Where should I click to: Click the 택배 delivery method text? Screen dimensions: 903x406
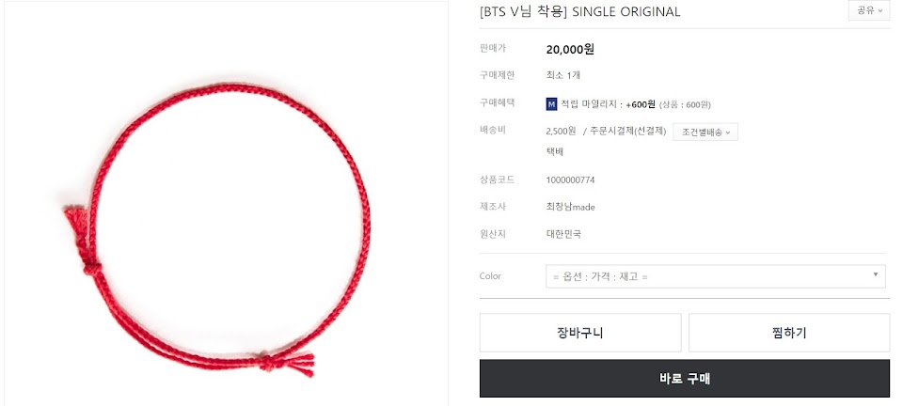pyautogui.click(x=555, y=152)
